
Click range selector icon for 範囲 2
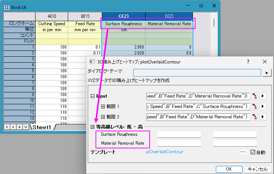pyautogui.click(x=255, y=117)
